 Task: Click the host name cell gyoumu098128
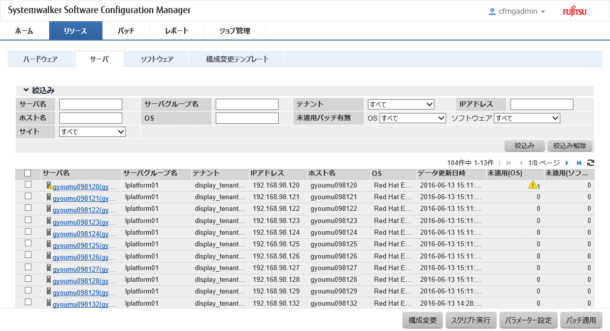point(334,280)
